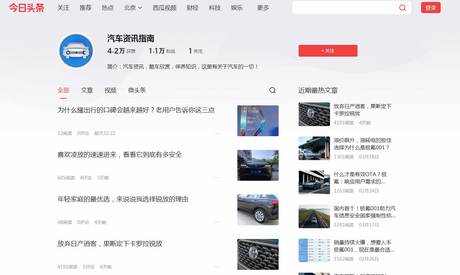Viewport: 460px width, 275px height.
Task: Open the article list search icon
Action: pyautogui.click(x=272, y=90)
